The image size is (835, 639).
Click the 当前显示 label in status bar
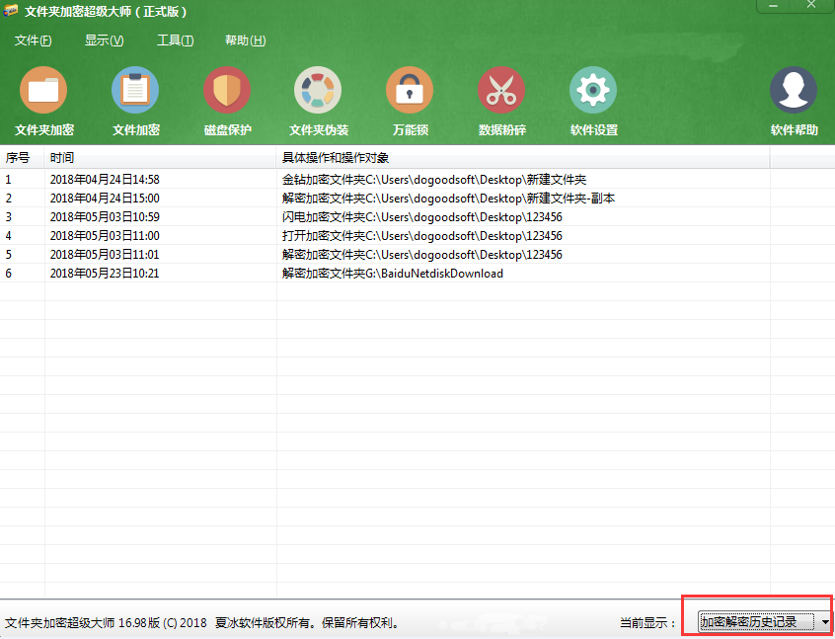tap(647, 622)
